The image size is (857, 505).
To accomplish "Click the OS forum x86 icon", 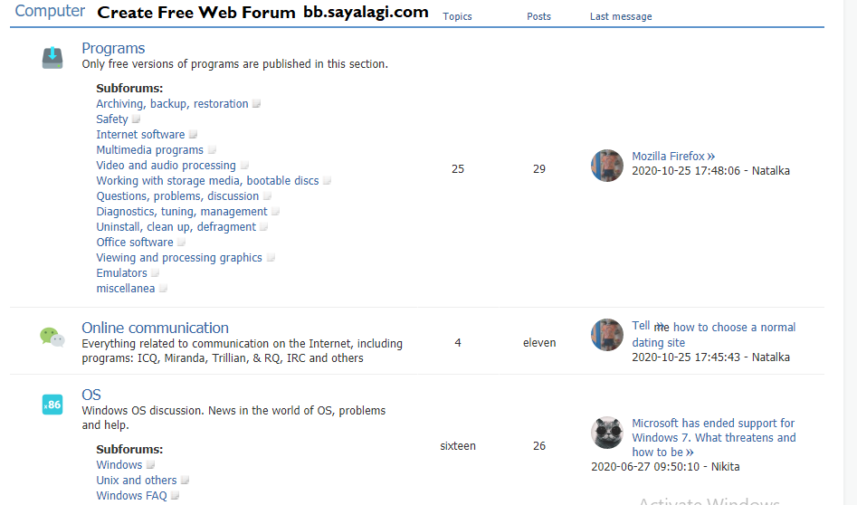I will 52,405.
